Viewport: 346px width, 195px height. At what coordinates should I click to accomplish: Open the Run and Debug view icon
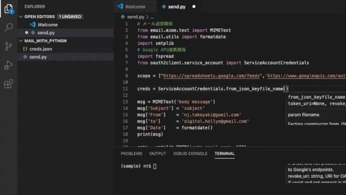[x=9, y=65]
